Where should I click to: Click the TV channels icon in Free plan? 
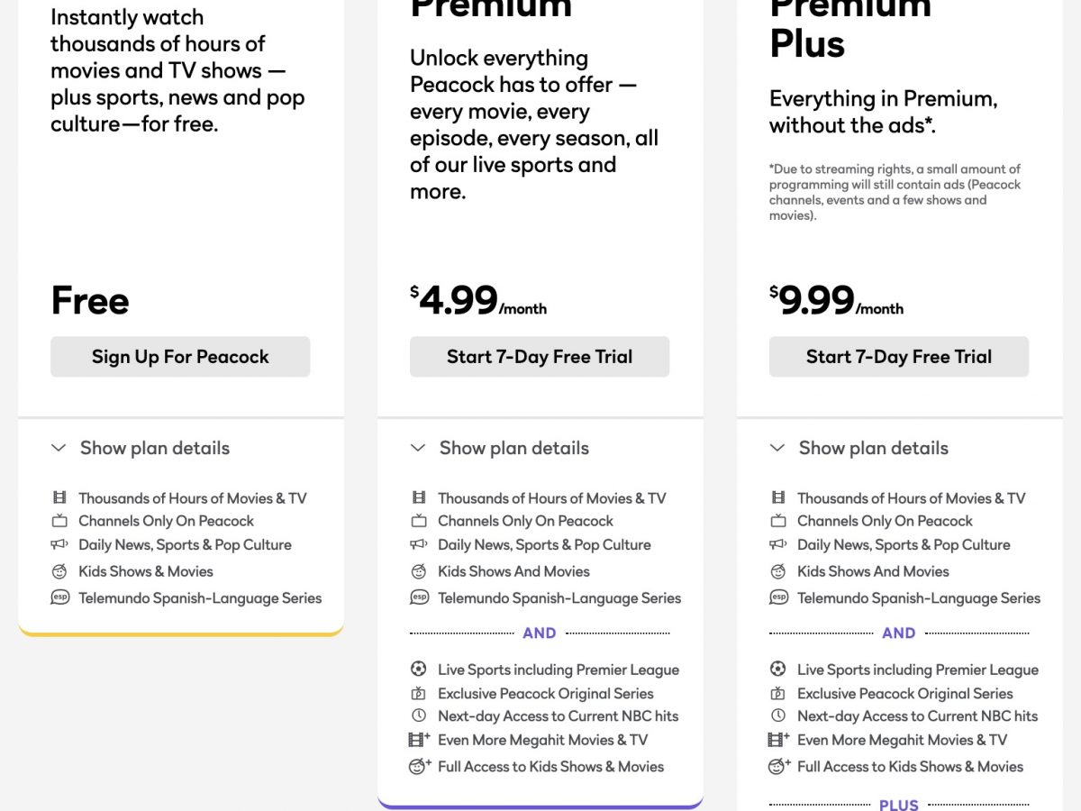pos(59,521)
